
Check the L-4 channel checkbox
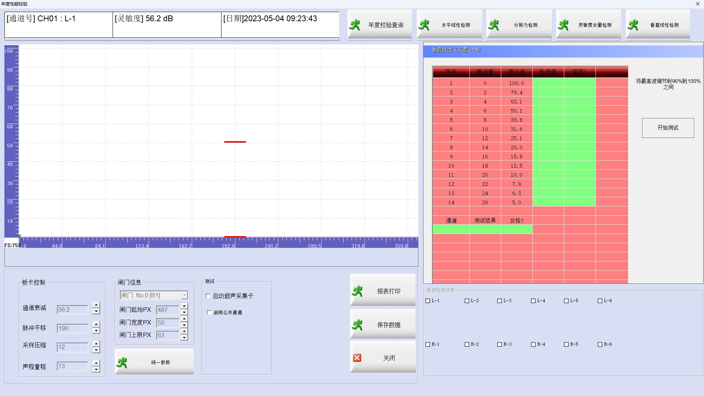click(x=533, y=301)
